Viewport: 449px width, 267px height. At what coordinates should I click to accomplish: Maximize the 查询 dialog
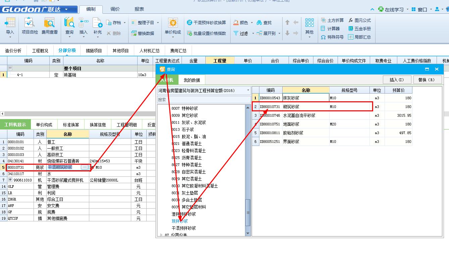click(x=427, y=69)
